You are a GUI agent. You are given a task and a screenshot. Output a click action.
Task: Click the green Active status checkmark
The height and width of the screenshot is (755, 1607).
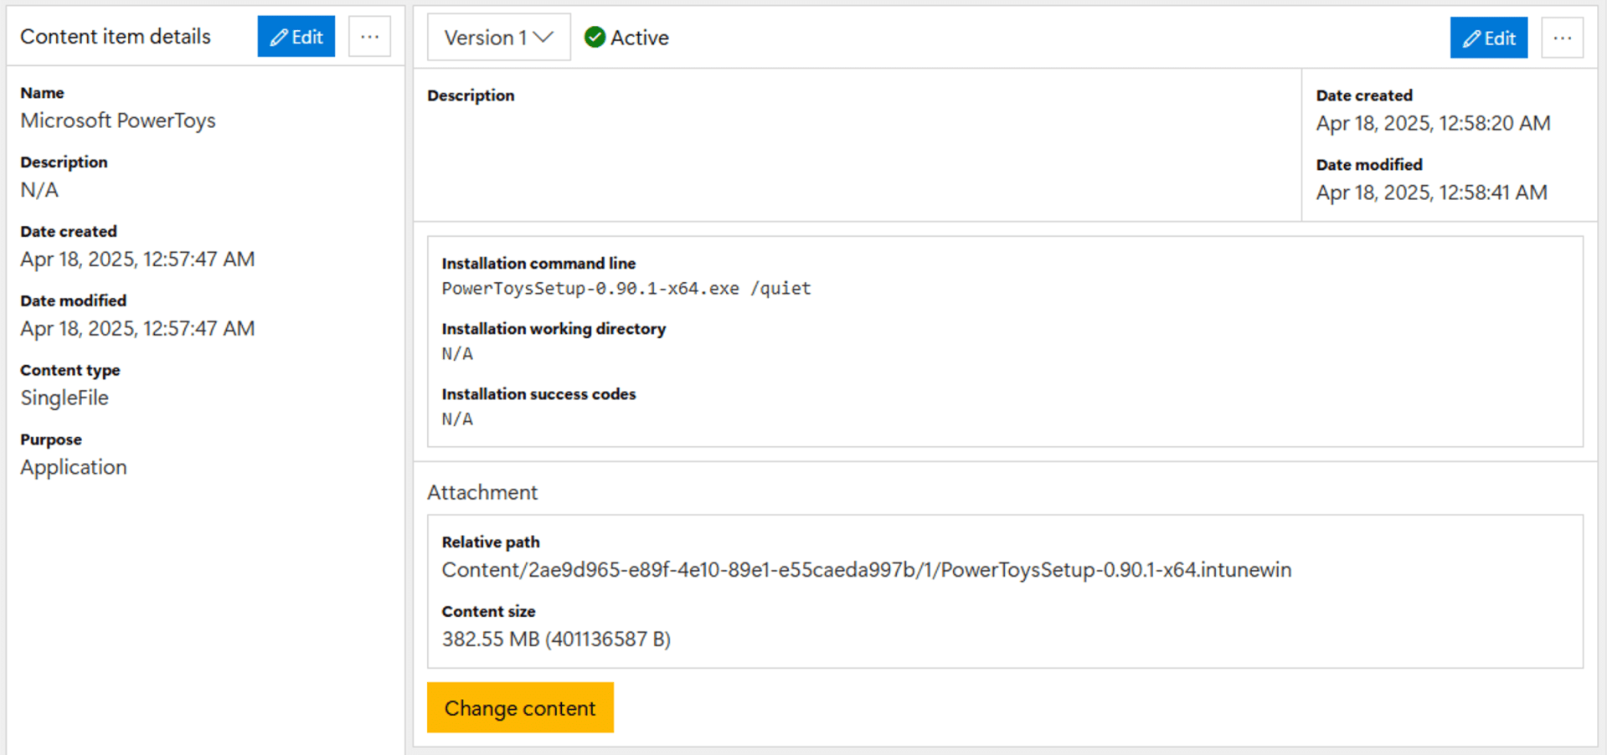[x=595, y=38]
